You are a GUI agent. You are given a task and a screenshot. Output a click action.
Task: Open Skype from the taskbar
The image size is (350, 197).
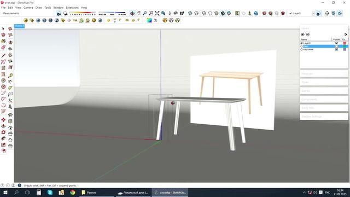click(x=50, y=193)
